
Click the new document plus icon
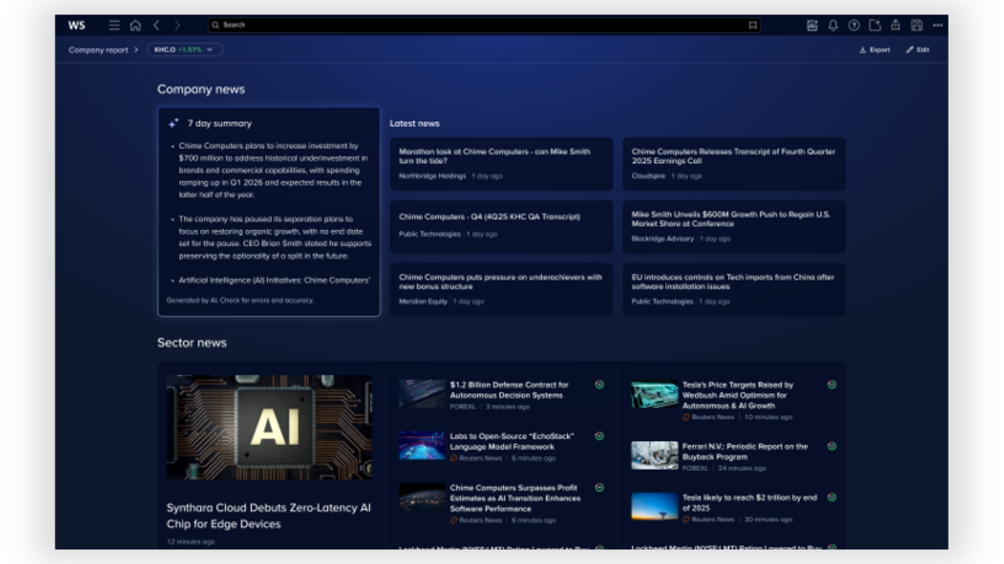(874, 25)
